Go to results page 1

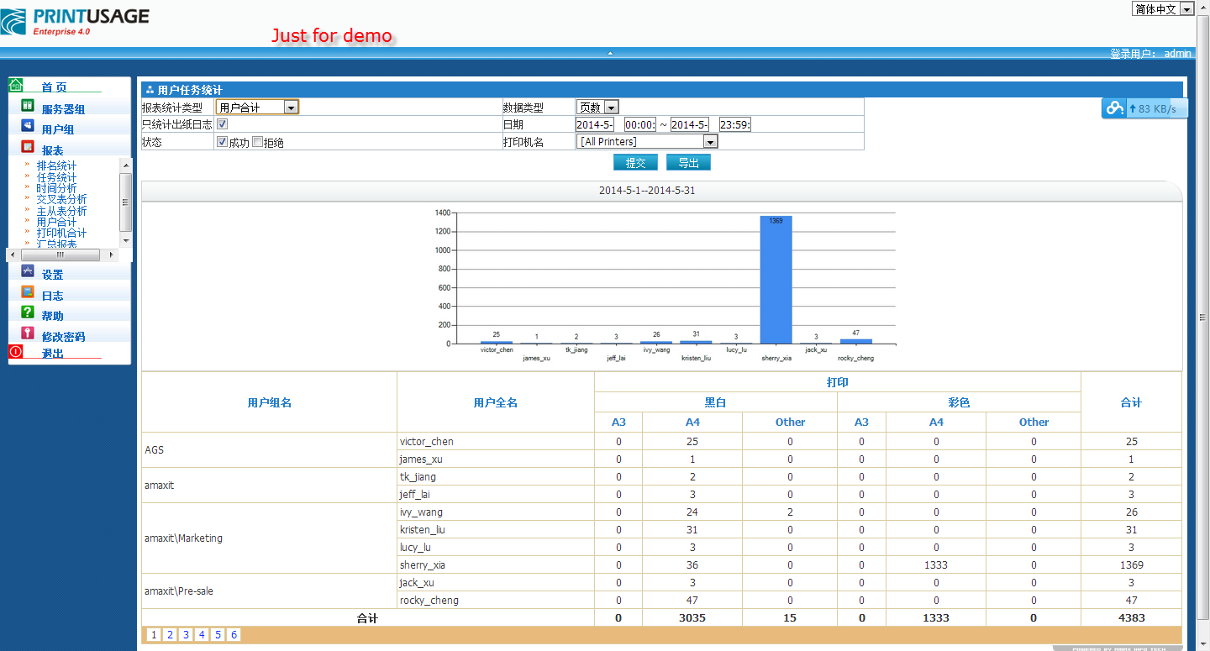coord(154,635)
